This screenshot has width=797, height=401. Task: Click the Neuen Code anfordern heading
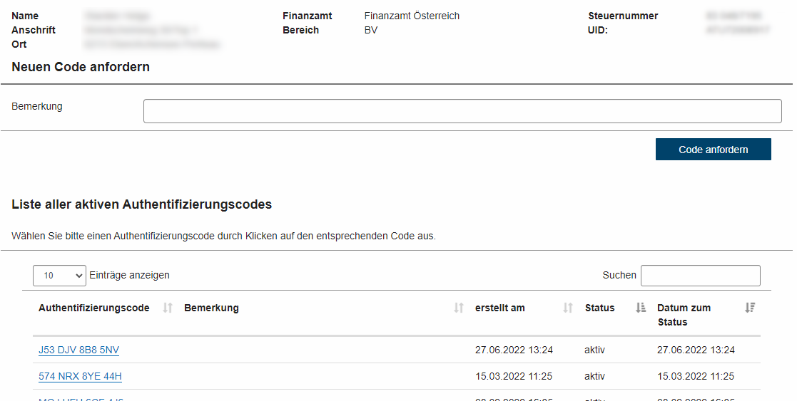81,67
